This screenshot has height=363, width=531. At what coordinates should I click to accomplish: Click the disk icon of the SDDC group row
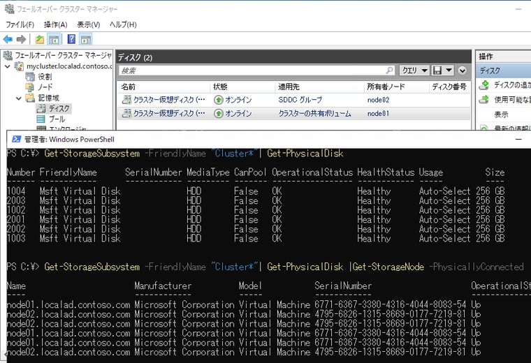tap(126, 100)
